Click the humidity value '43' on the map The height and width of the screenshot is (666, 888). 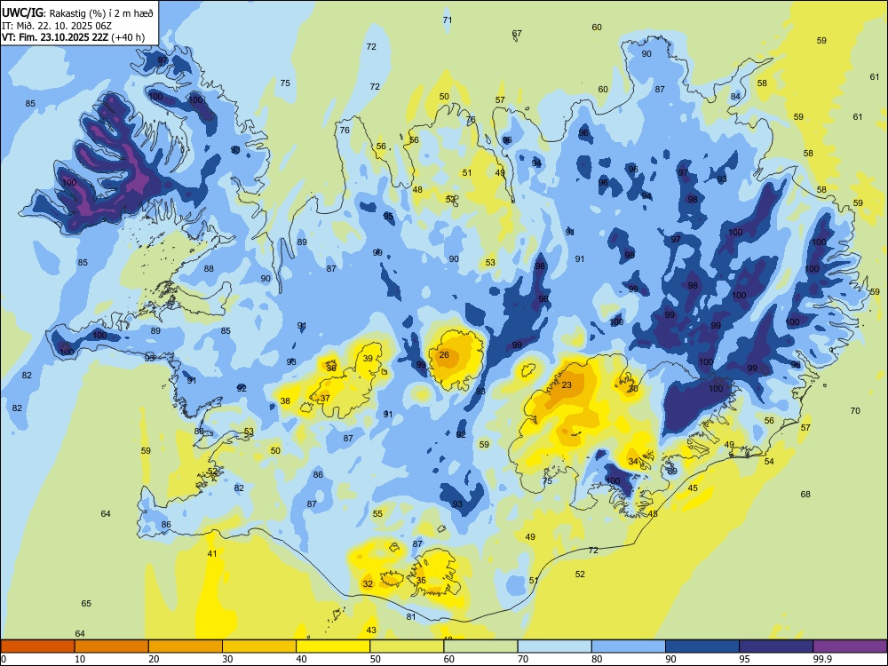click(x=371, y=630)
